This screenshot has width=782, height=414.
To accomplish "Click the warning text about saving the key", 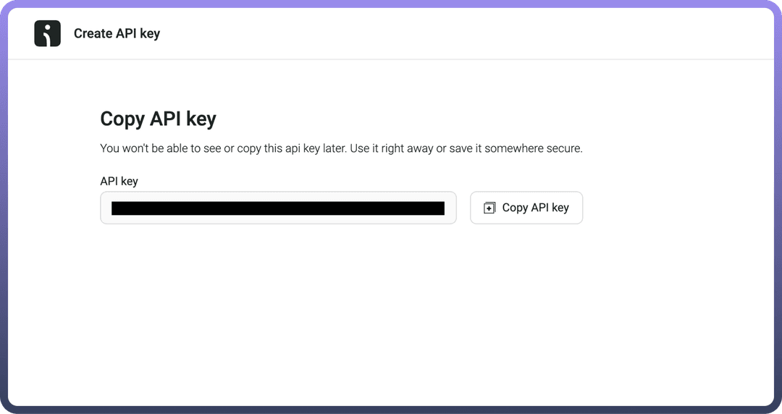I will coord(341,148).
